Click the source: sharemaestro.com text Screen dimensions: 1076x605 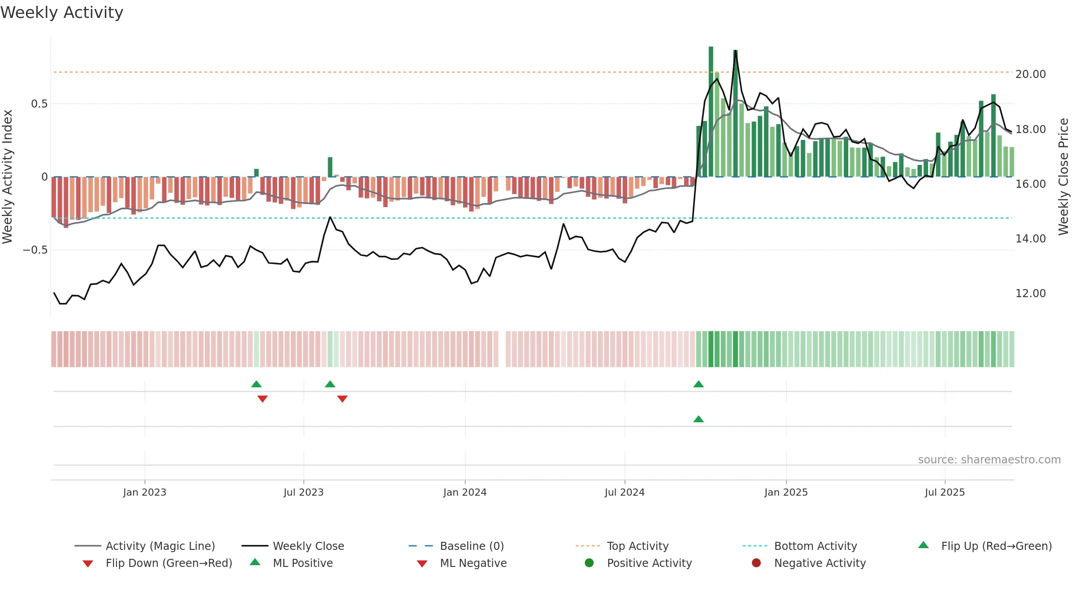coord(989,460)
